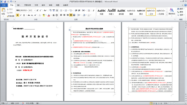
Task: Expand the Borders dropdown arrow
Action: pyautogui.click(x=91, y=15)
